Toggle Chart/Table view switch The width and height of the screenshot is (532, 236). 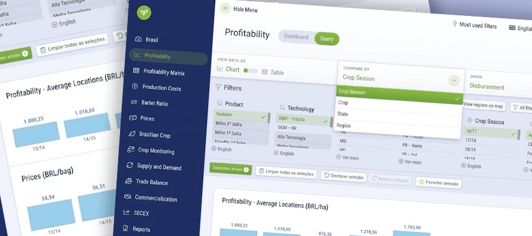point(251,71)
